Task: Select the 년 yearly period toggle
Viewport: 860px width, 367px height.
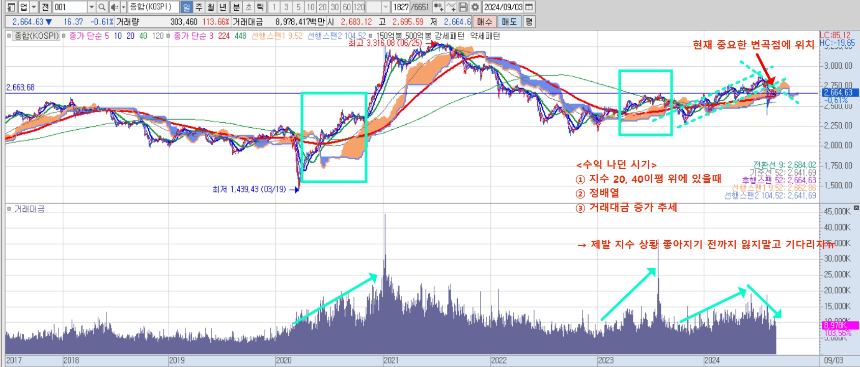Action: pos(223,7)
